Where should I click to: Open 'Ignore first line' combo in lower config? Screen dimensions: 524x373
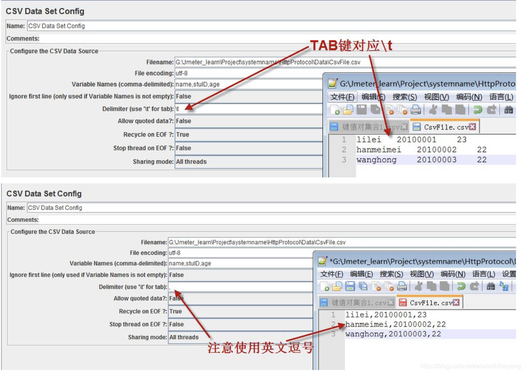(x=240, y=275)
